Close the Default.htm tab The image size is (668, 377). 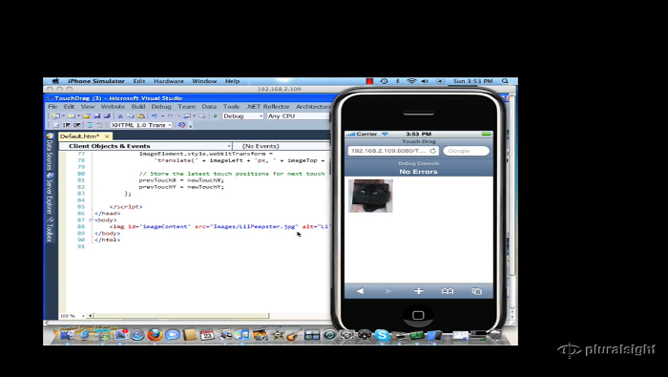pos(107,136)
